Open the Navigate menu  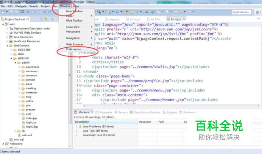tap(21, 6)
